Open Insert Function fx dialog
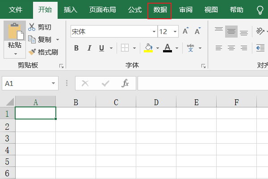 tap(126, 83)
